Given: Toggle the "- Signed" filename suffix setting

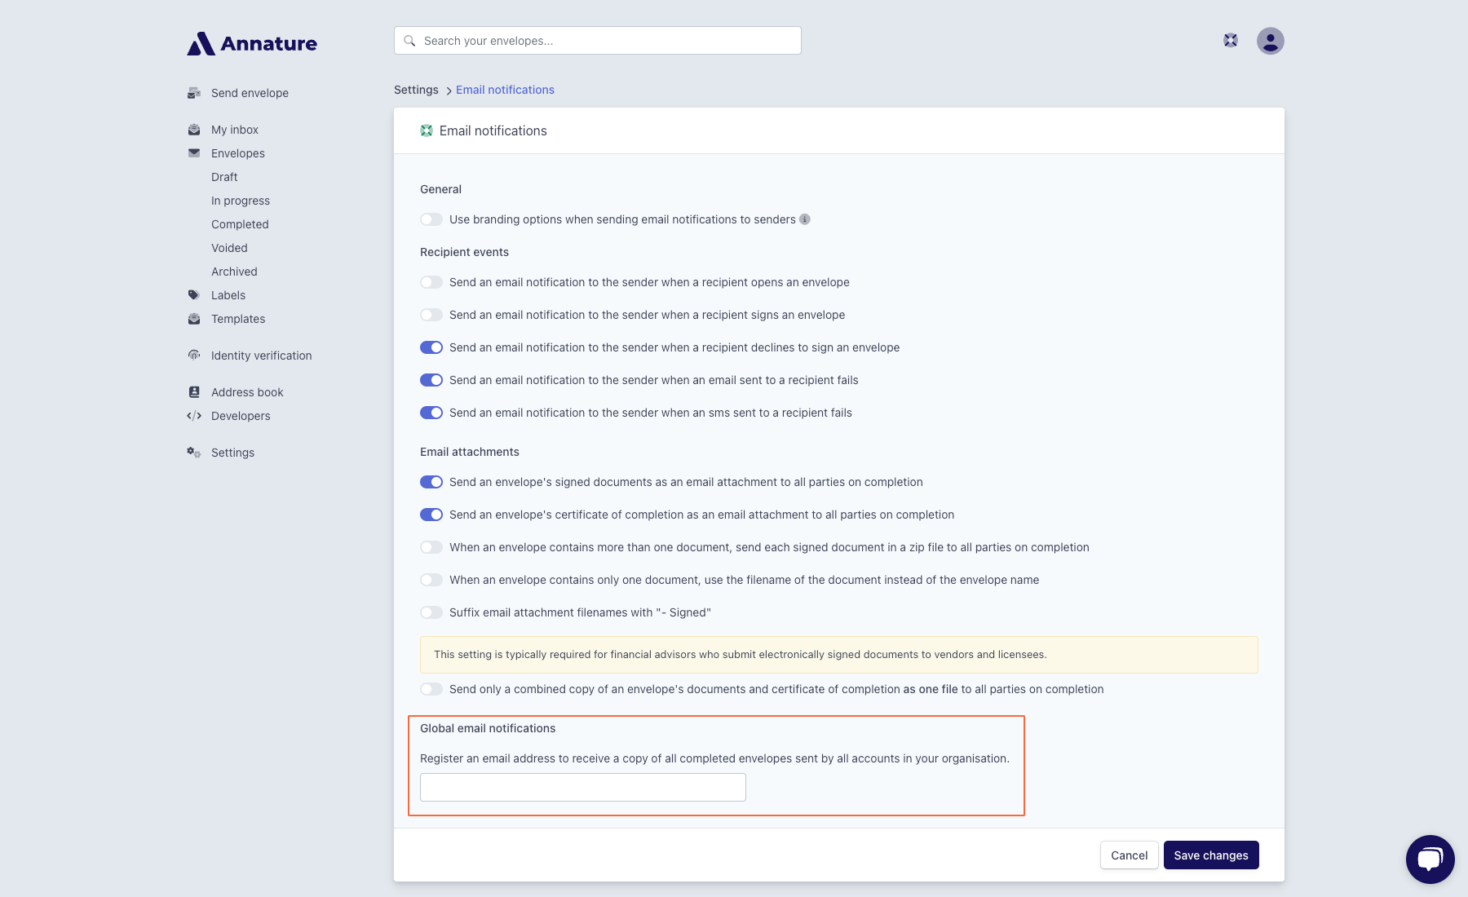Looking at the screenshot, I should (431, 612).
